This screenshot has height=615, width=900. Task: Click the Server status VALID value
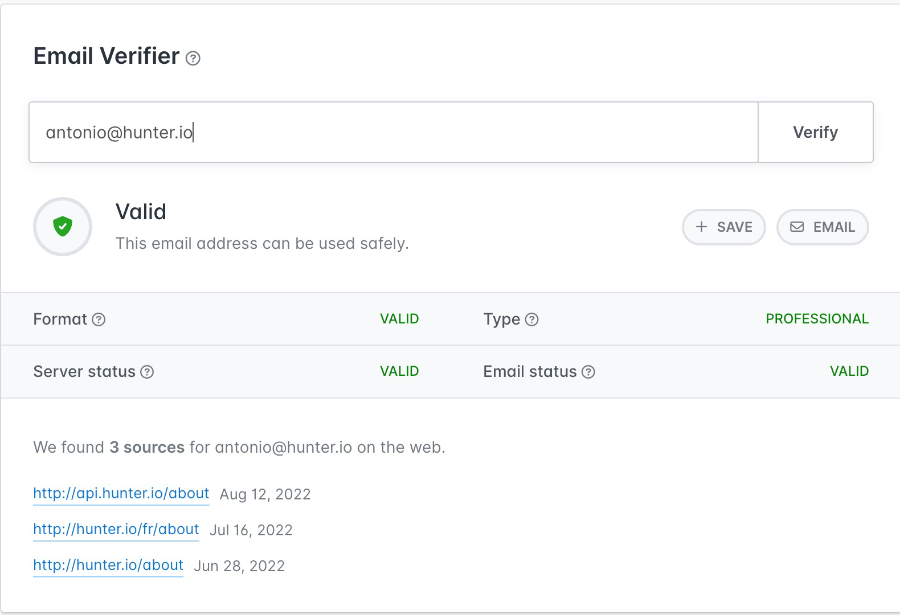[399, 371]
